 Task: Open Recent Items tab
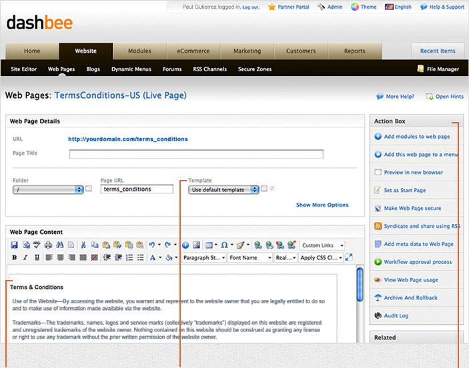pos(438,51)
